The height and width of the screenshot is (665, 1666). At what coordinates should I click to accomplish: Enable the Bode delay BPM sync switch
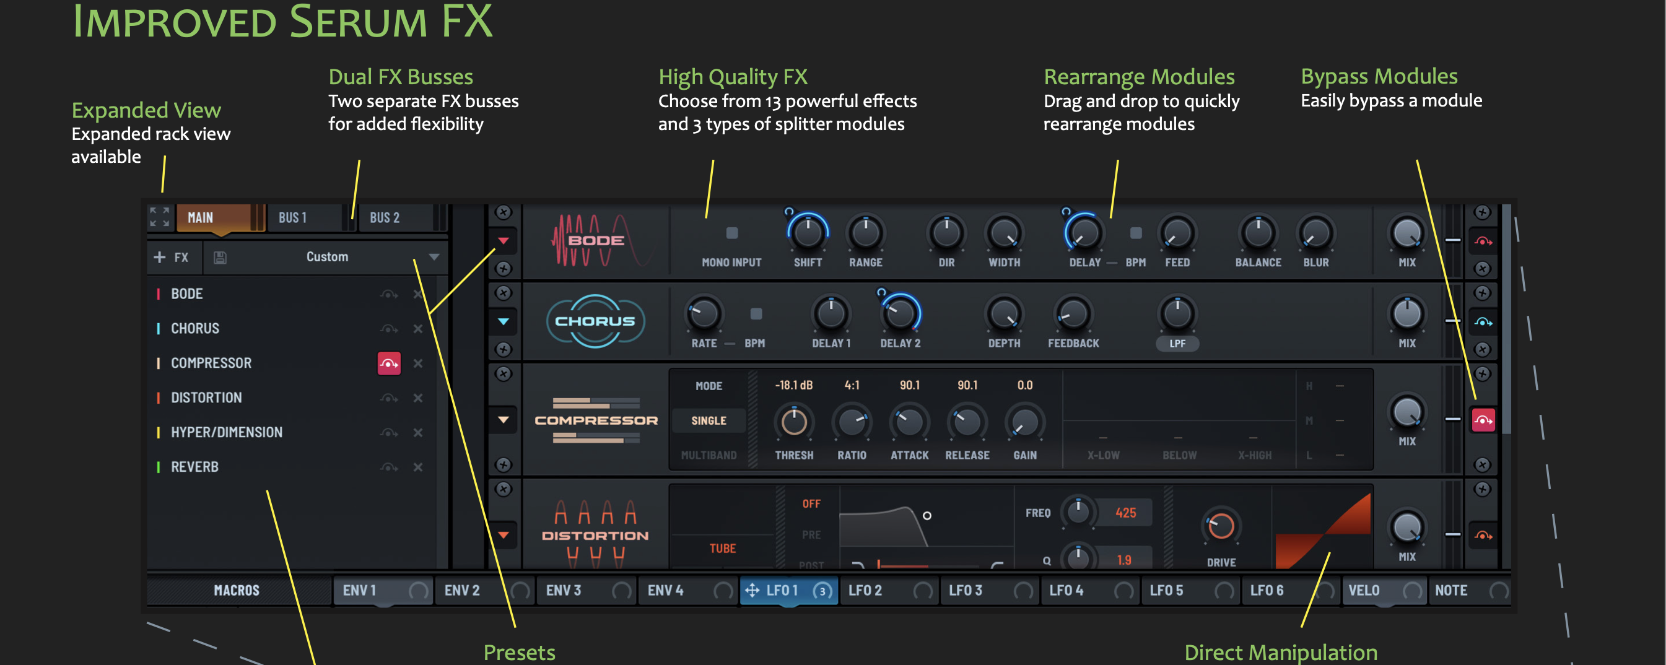click(x=1135, y=233)
